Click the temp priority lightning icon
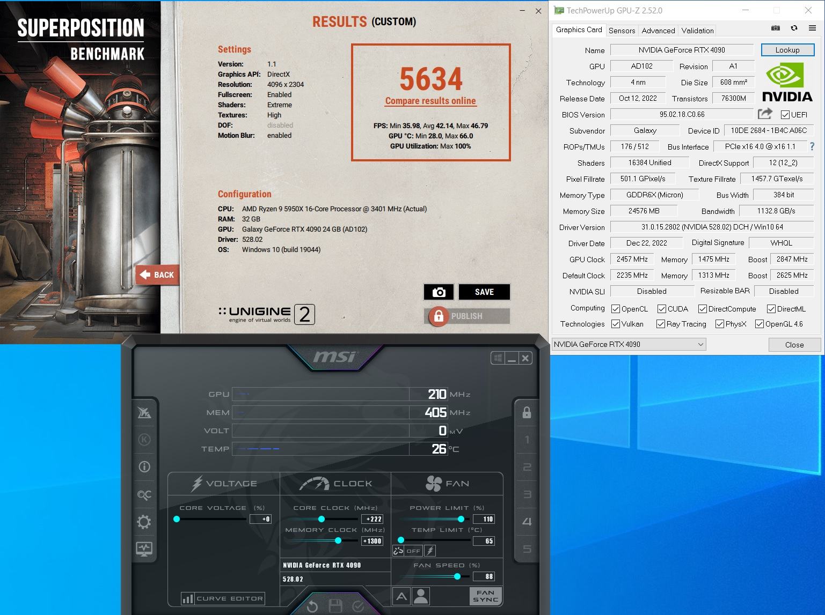Image resolution: width=825 pixels, height=615 pixels. click(x=430, y=551)
